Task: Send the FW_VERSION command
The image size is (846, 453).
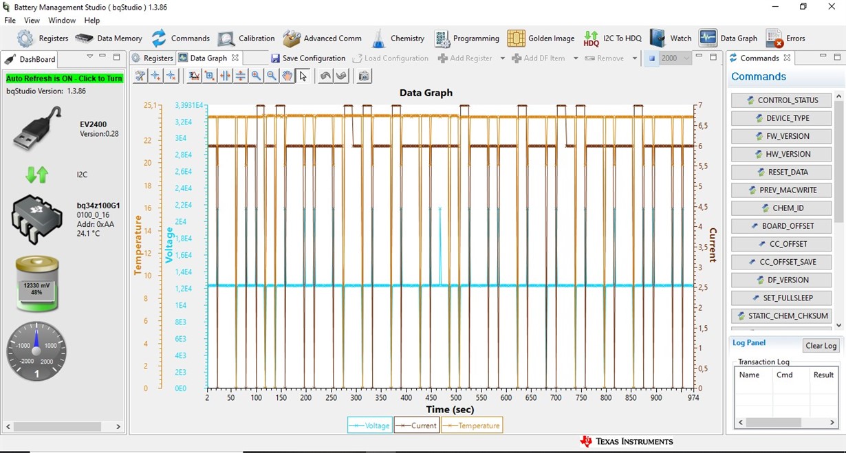Action: click(x=781, y=136)
